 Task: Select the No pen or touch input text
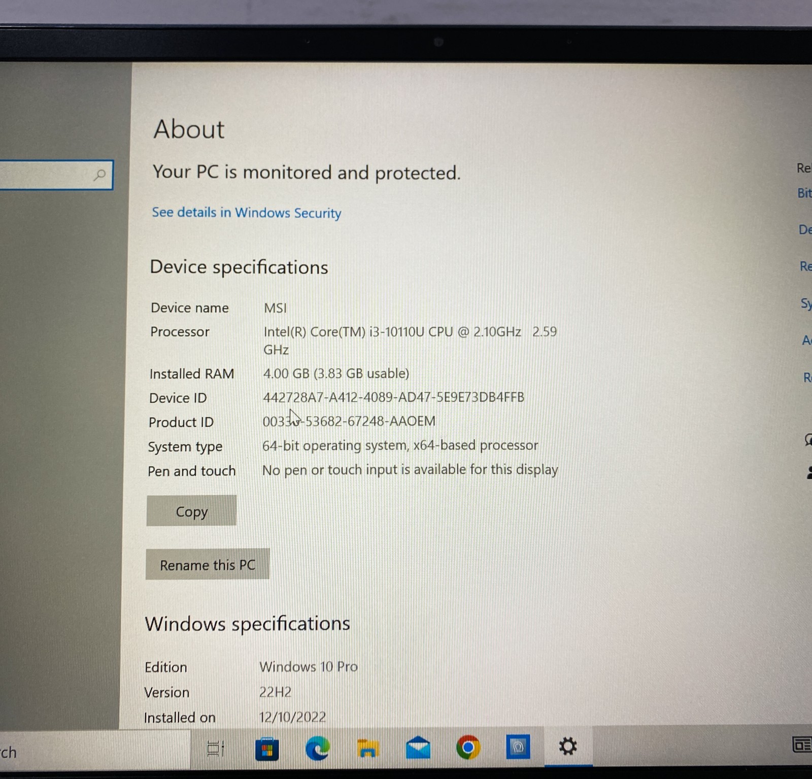coord(410,470)
